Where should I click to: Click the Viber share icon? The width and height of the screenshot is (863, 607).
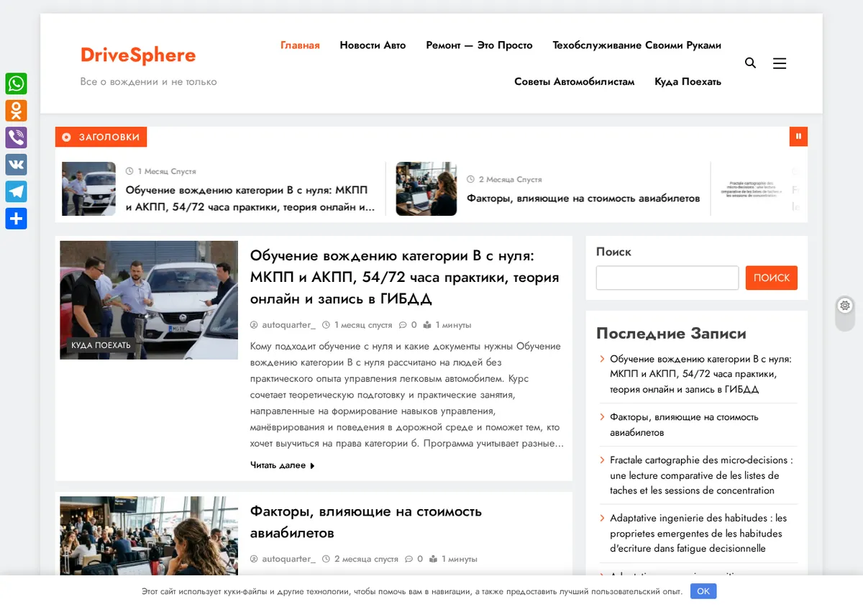click(16, 137)
